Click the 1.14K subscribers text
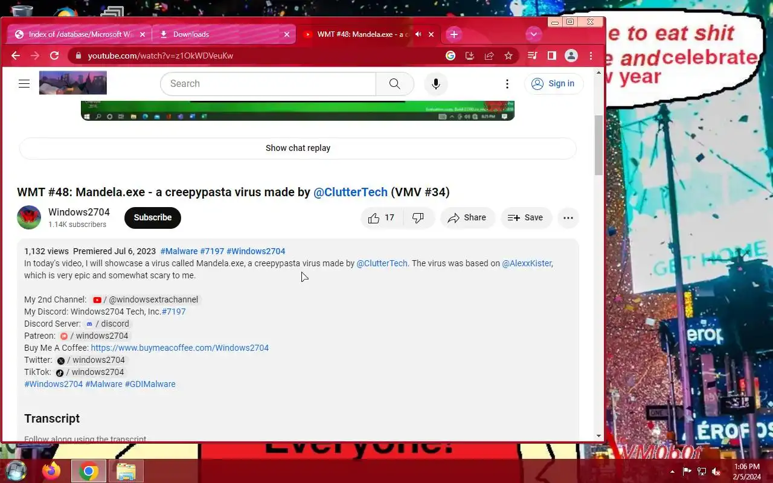The image size is (773, 483). pos(77,225)
